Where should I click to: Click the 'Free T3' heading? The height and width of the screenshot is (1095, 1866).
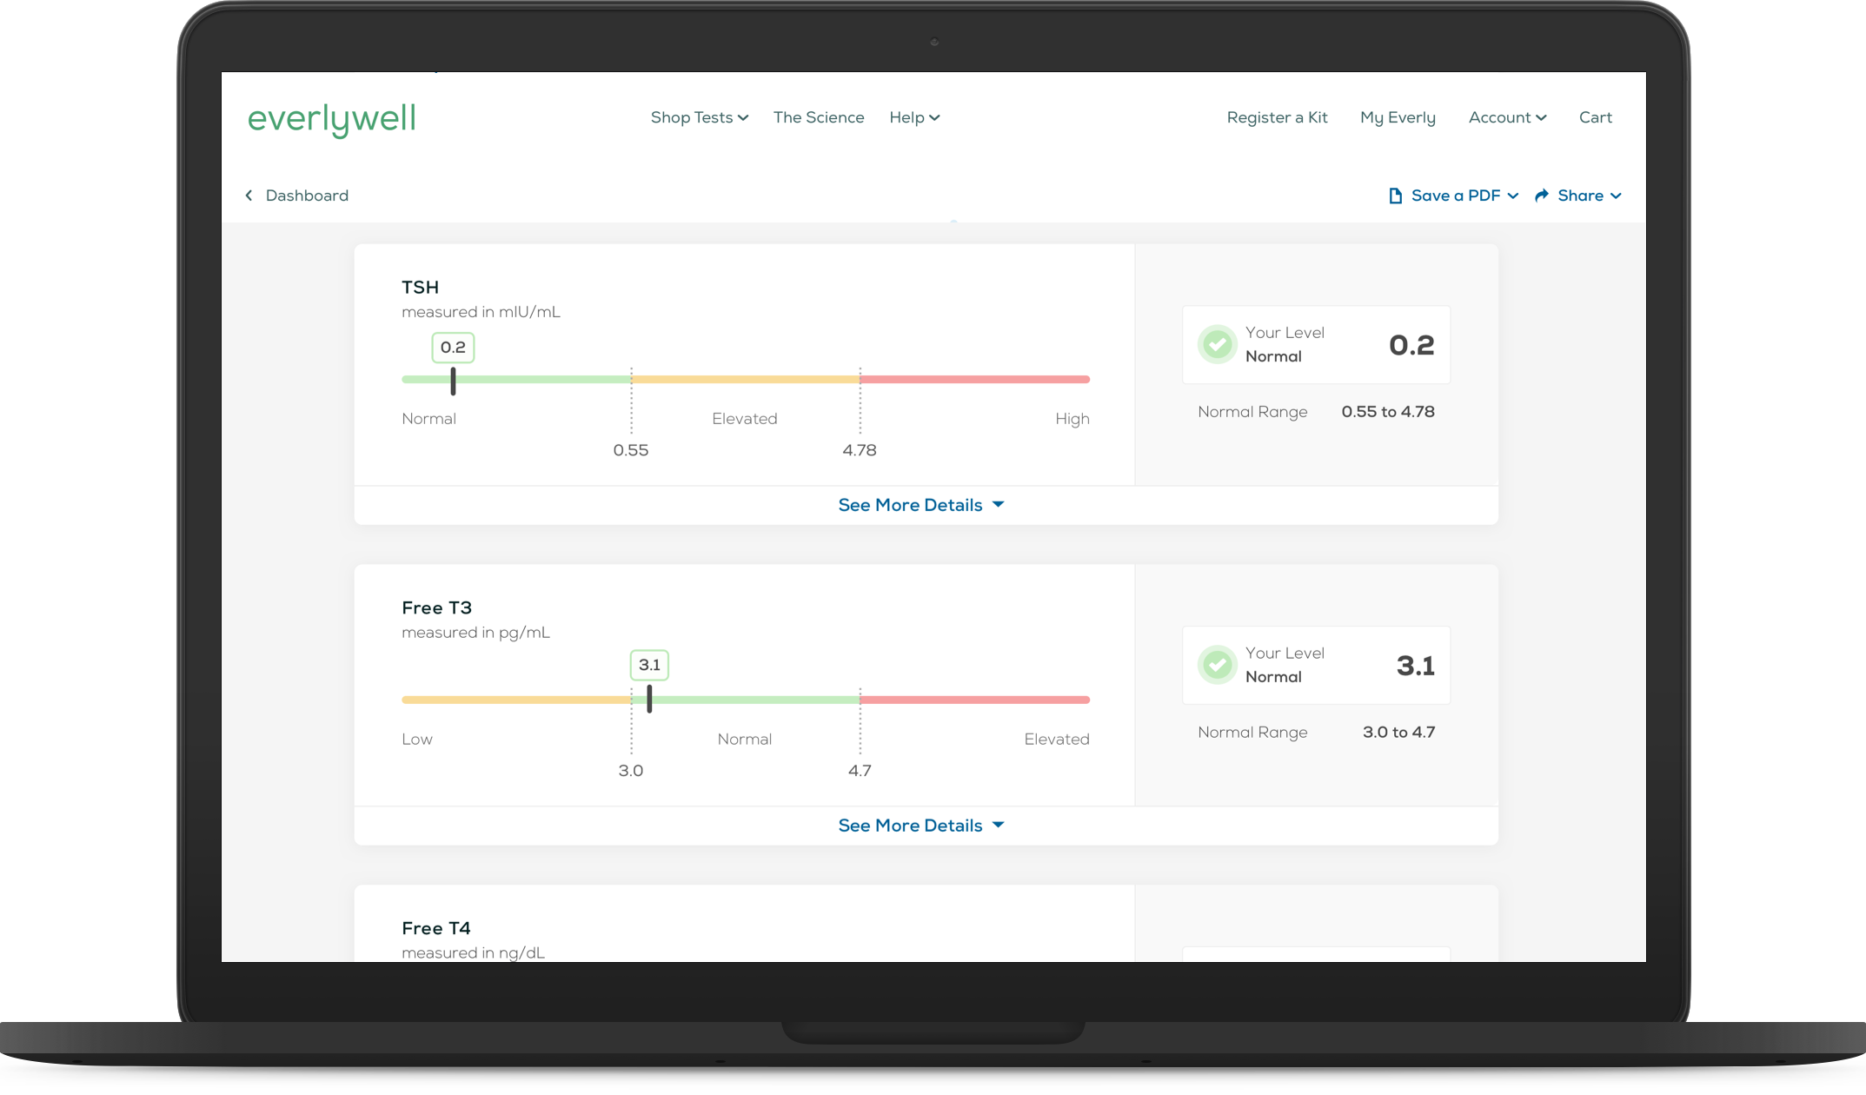[436, 608]
